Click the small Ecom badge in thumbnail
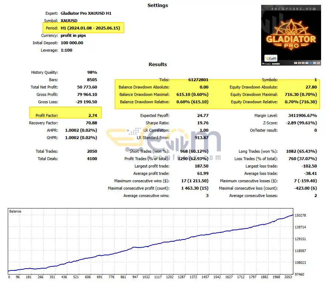 pyautogui.click(x=271, y=58)
